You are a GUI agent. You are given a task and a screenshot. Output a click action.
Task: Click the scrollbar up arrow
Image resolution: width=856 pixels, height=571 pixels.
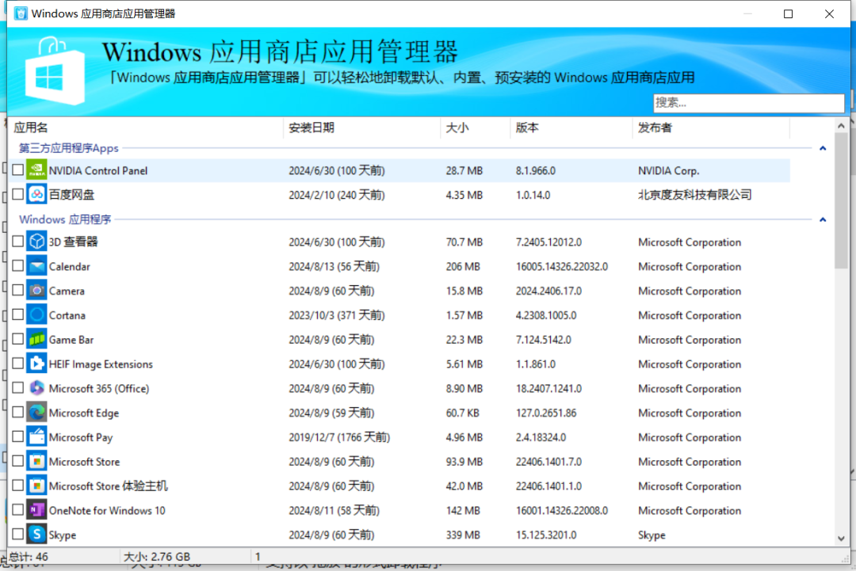(x=841, y=126)
